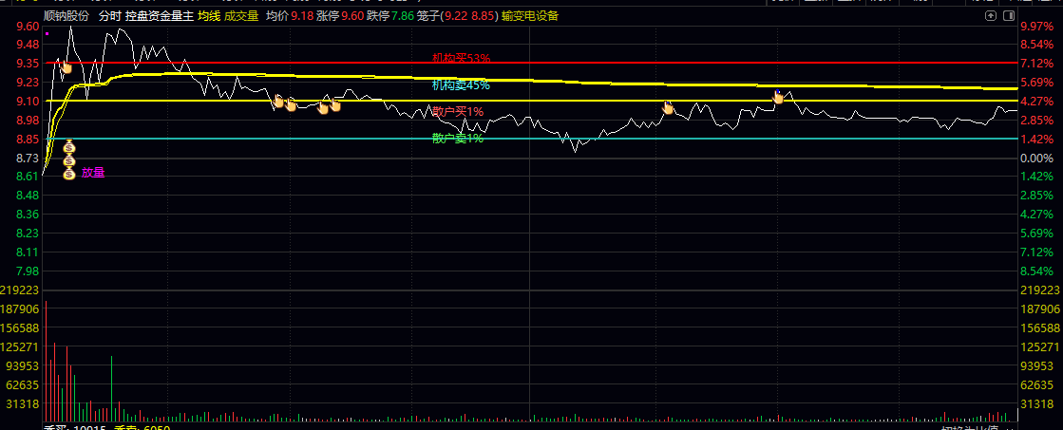Click the rightmost pointing hand marker on chart
This screenshot has height=430, width=1063.
[x=778, y=97]
